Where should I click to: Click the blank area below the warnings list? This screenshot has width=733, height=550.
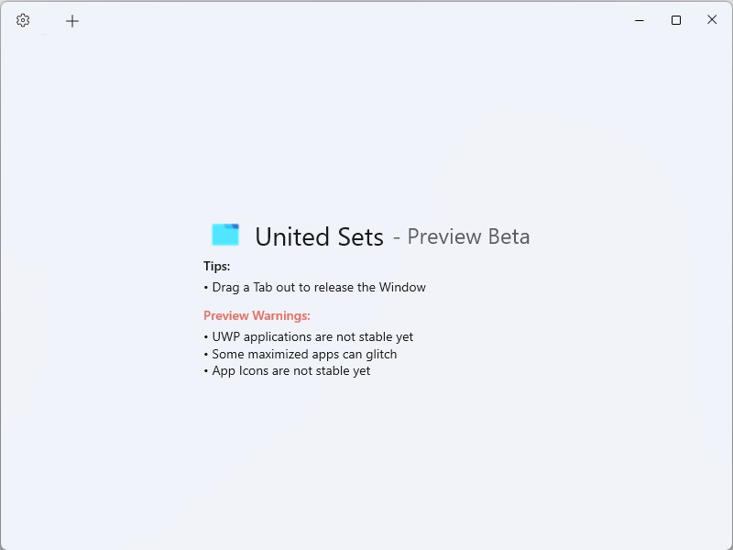pos(366,458)
